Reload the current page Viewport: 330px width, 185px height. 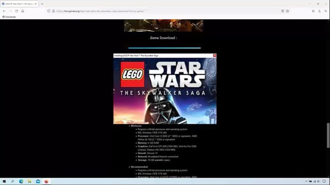(x=16, y=11)
